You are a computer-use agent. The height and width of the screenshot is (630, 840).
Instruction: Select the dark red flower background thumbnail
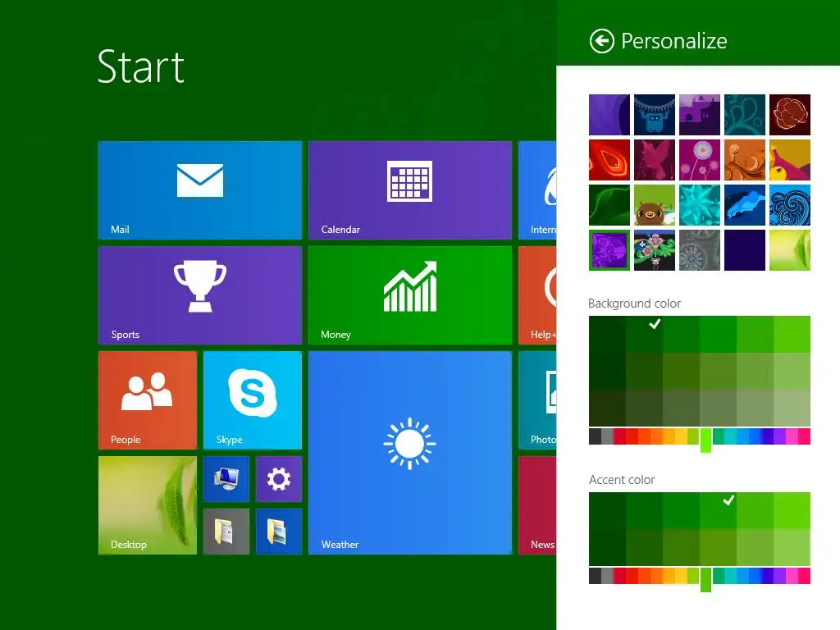(790, 115)
